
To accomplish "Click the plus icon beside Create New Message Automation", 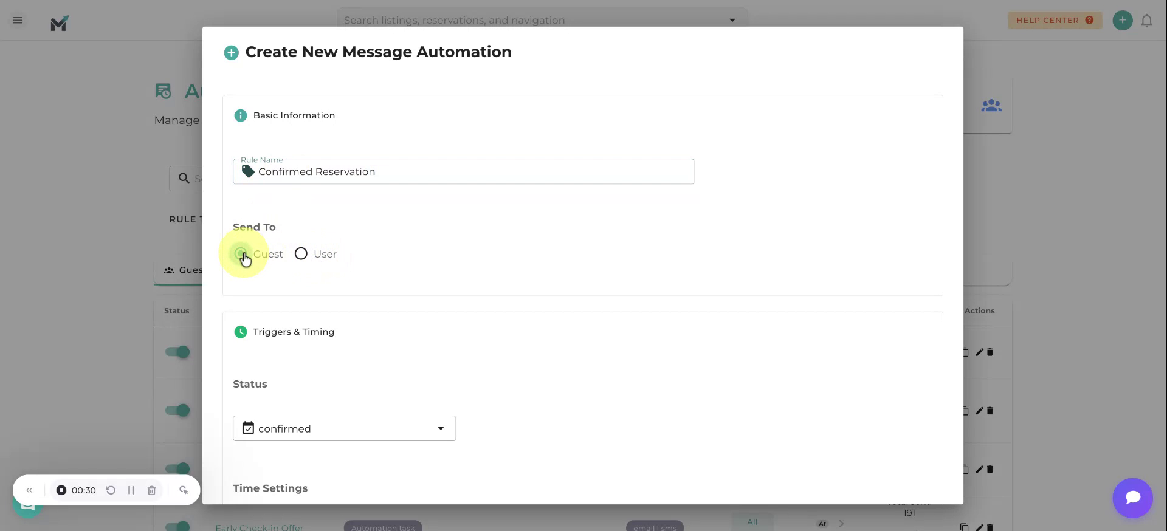I will coord(231,53).
